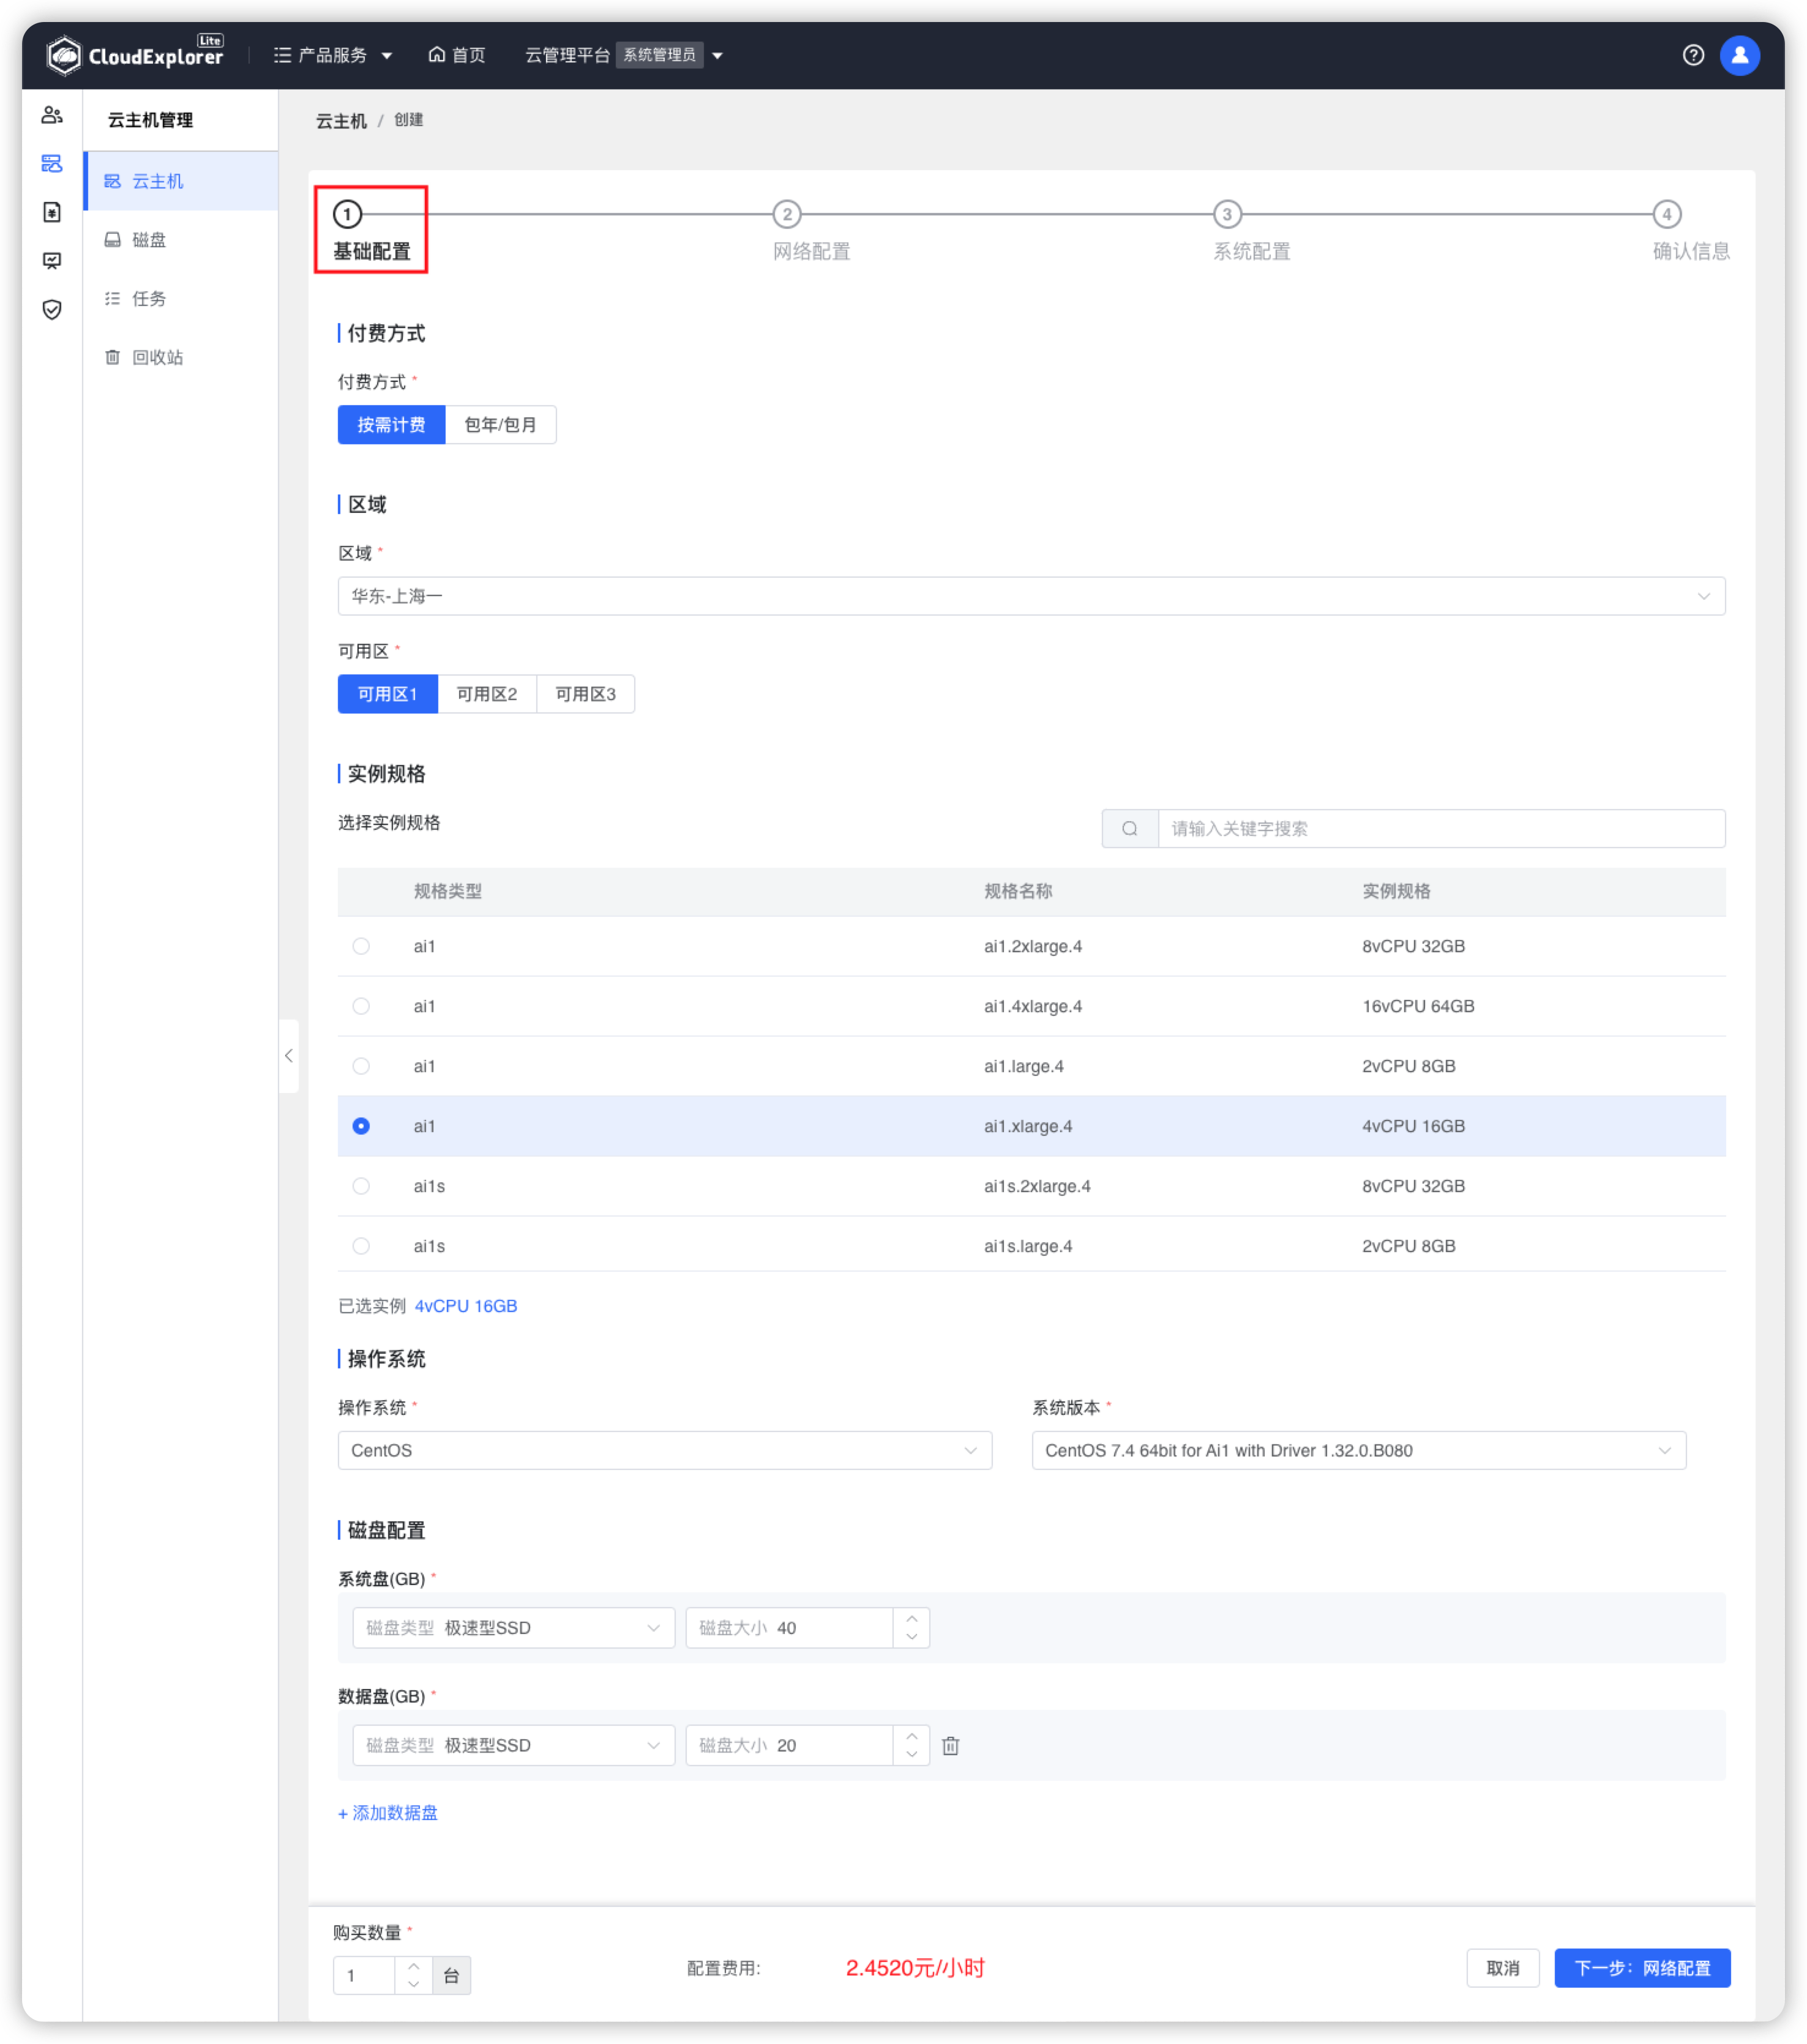
Task: Open the user avatar menu
Action: (1740, 55)
